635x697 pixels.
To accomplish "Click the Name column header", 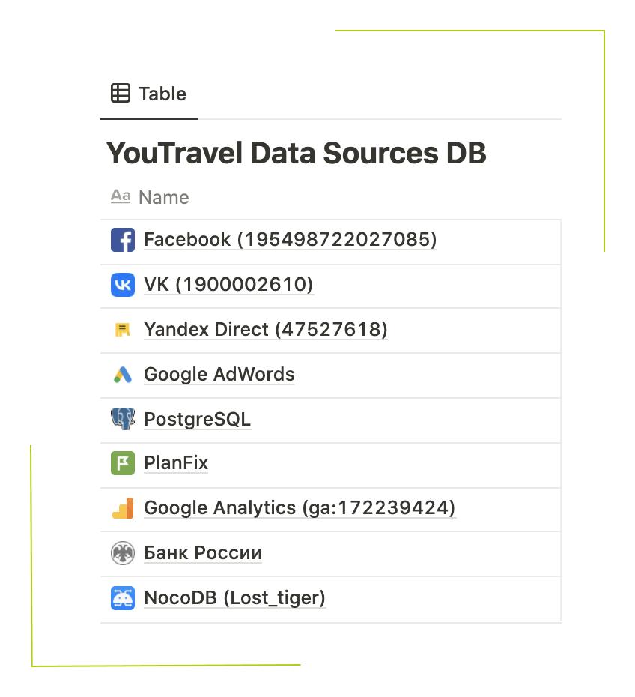I will pyautogui.click(x=163, y=198).
